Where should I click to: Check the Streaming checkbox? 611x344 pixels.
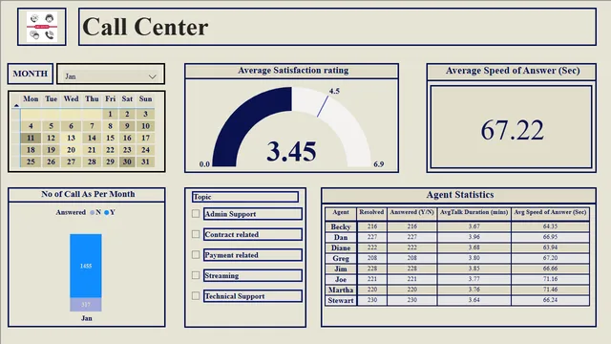coord(196,275)
